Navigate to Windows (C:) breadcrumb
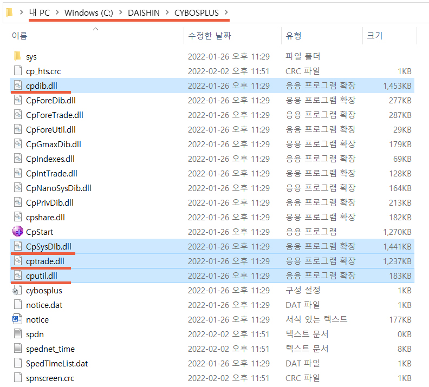The width and height of the screenshot is (429, 387). tap(89, 12)
